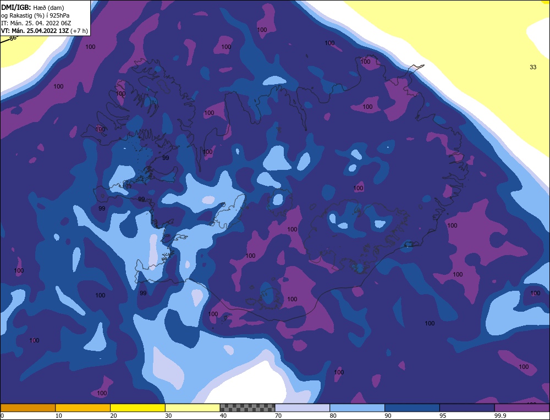This screenshot has height=420, width=550.
Task: Click the "og Rakastig (%) í 925hPa" line
Action: tap(35, 15)
